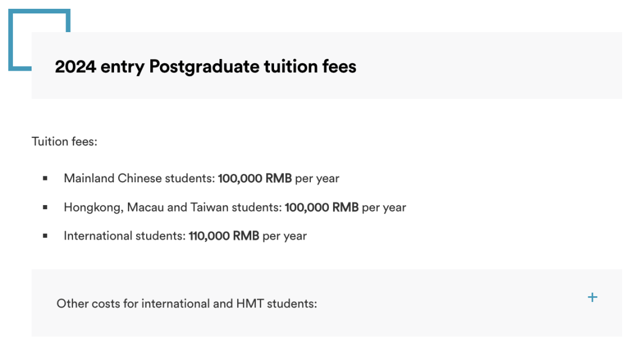Click the 'Tuition fees:' label text
The height and width of the screenshot is (347, 631).
click(64, 142)
